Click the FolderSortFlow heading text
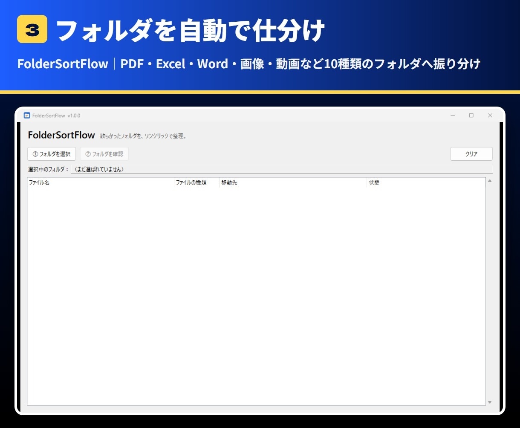This screenshot has width=520, height=428. point(61,135)
